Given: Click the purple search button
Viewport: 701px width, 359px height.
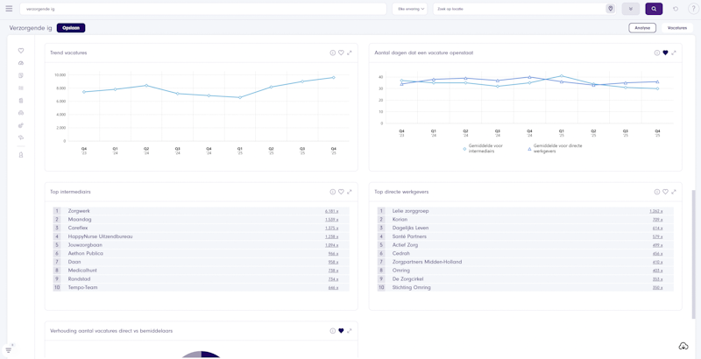Looking at the screenshot, I should 654,9.
